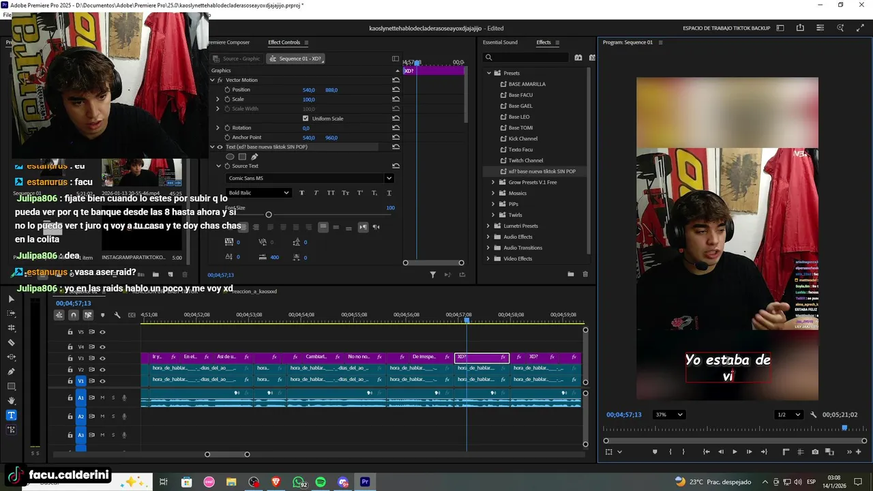Solo audio track A2
This screenshot has width=873, height=491.
(x=113, y=416)
